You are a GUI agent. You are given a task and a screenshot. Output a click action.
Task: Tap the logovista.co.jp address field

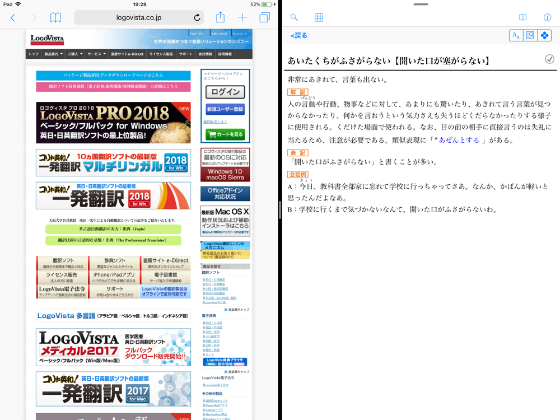[139, 17]
